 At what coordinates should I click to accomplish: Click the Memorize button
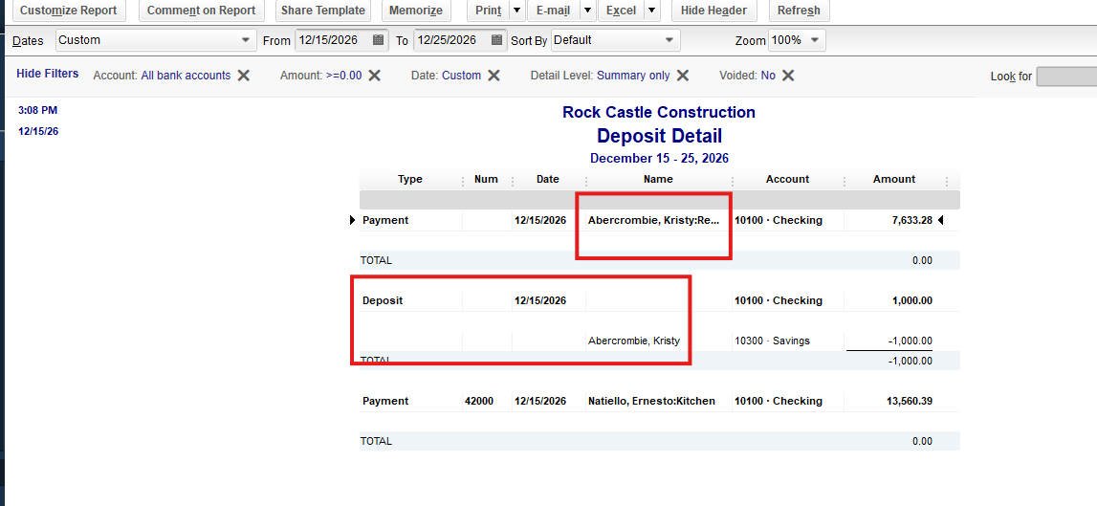coord(416,11)
